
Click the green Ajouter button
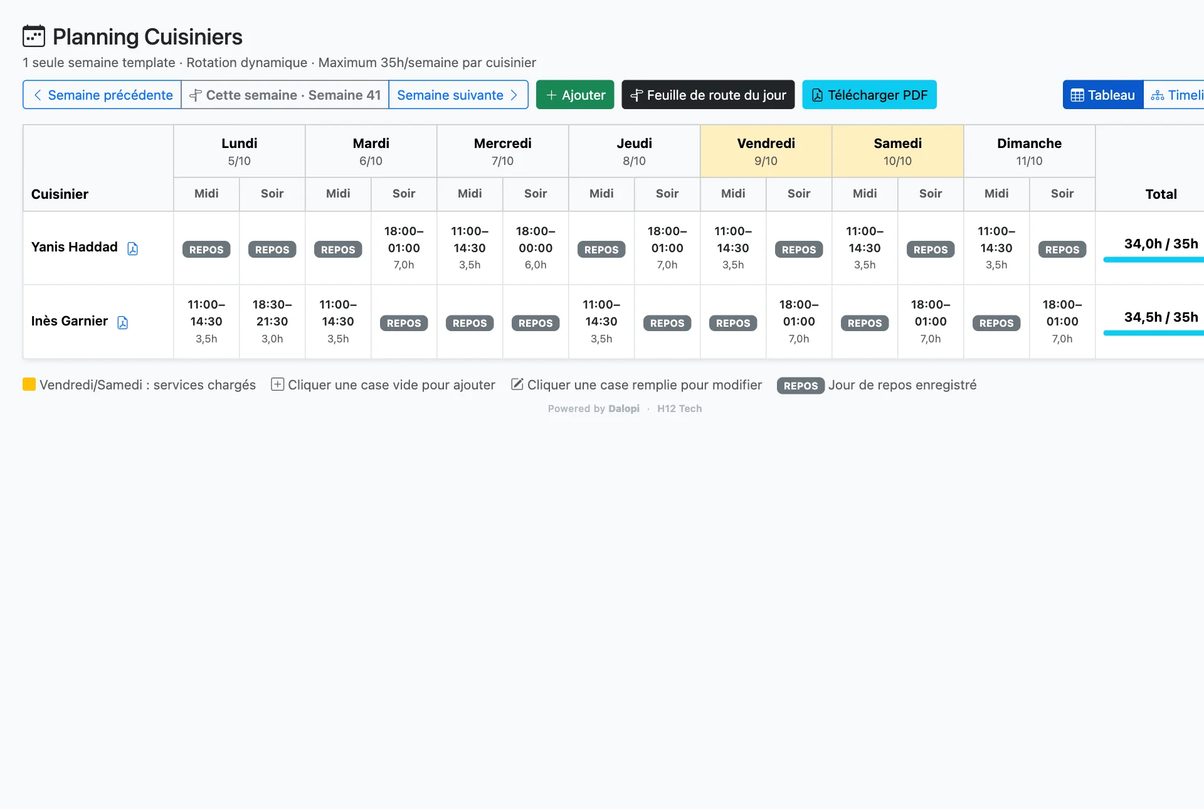(575, 95)
